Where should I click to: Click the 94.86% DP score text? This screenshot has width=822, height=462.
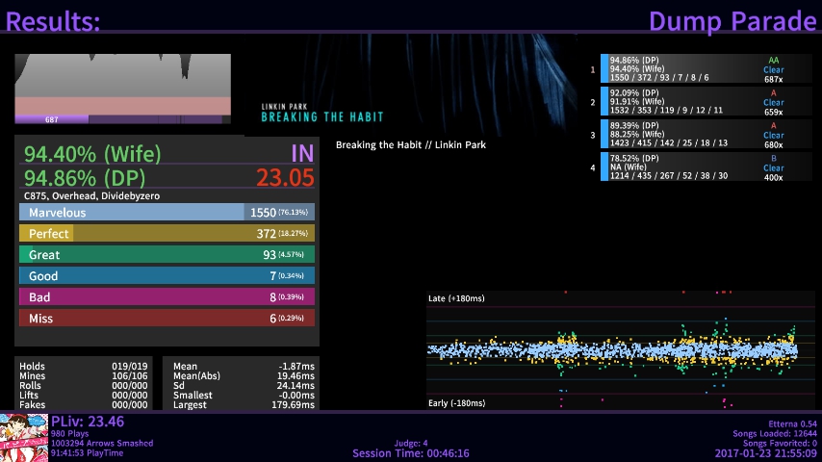pos(89,177)
